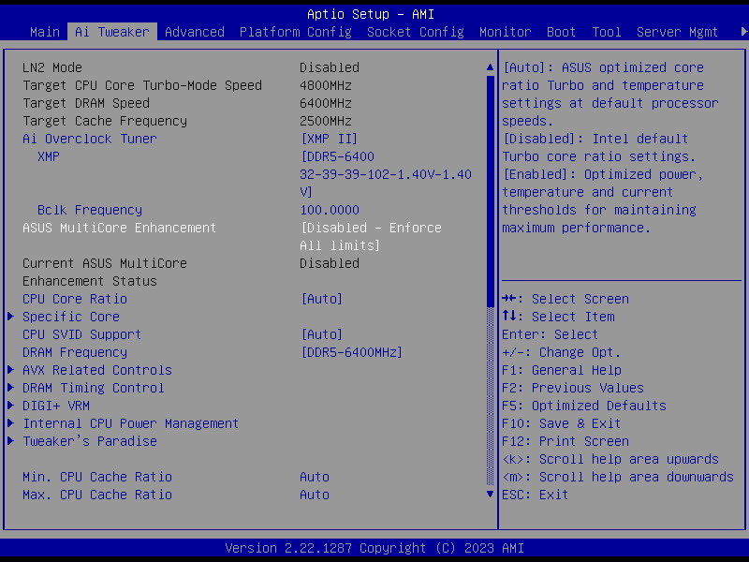Select the Bclk Frequency 100.0000 field
Viewport: 749px width, 562px height.
click(330, 210)
